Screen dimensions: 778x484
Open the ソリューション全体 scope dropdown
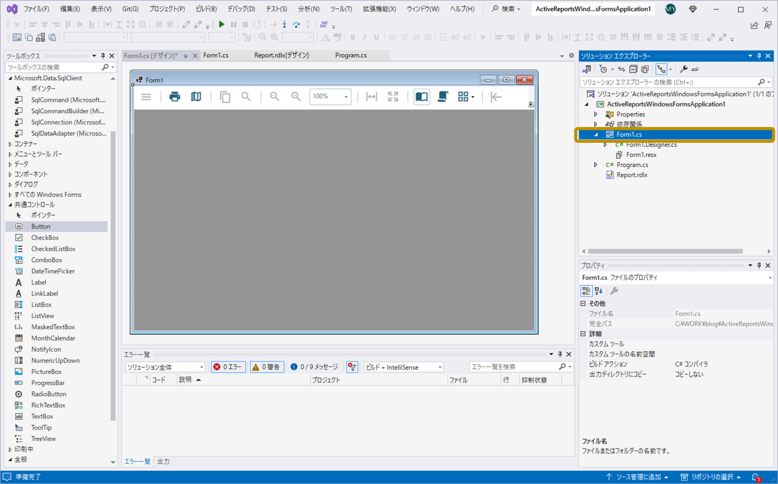[x=165, y=367]
